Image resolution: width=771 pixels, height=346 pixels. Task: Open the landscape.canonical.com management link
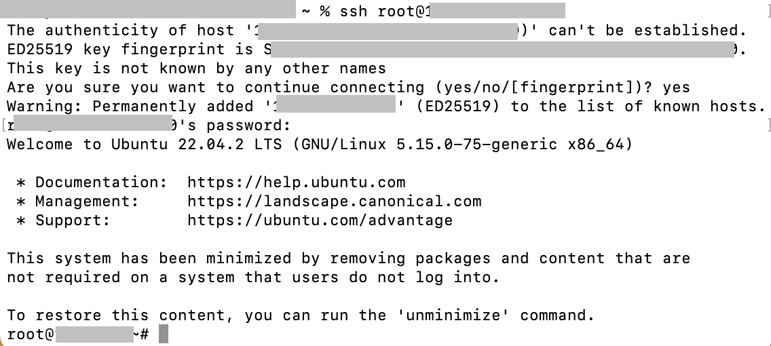pyautogui.click(x=334, y=201)
